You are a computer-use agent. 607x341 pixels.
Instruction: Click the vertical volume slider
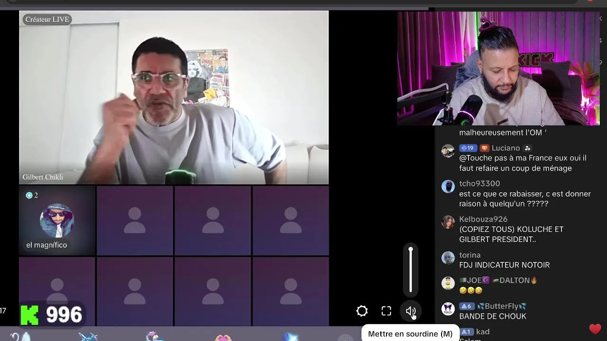(x=411, y=269)
